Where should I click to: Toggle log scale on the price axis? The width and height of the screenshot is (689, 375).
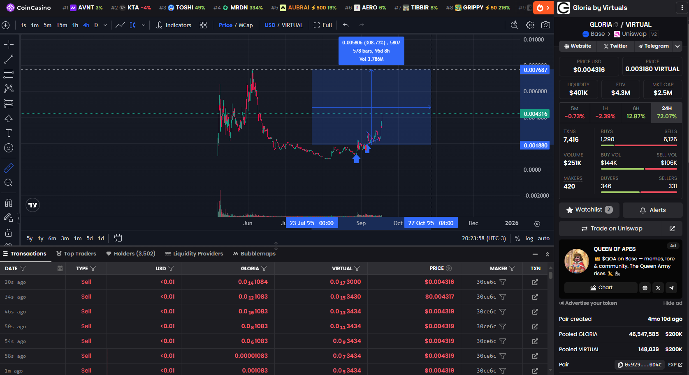click(529, 238)
